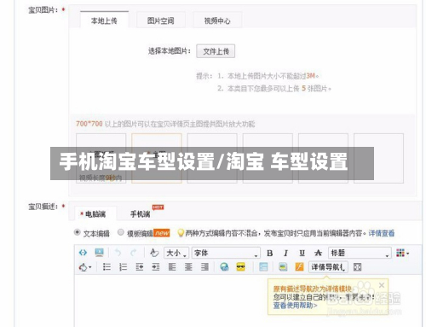Switch to 图片空间 tab
Screen dimensions: 426x327
point(161,20)
